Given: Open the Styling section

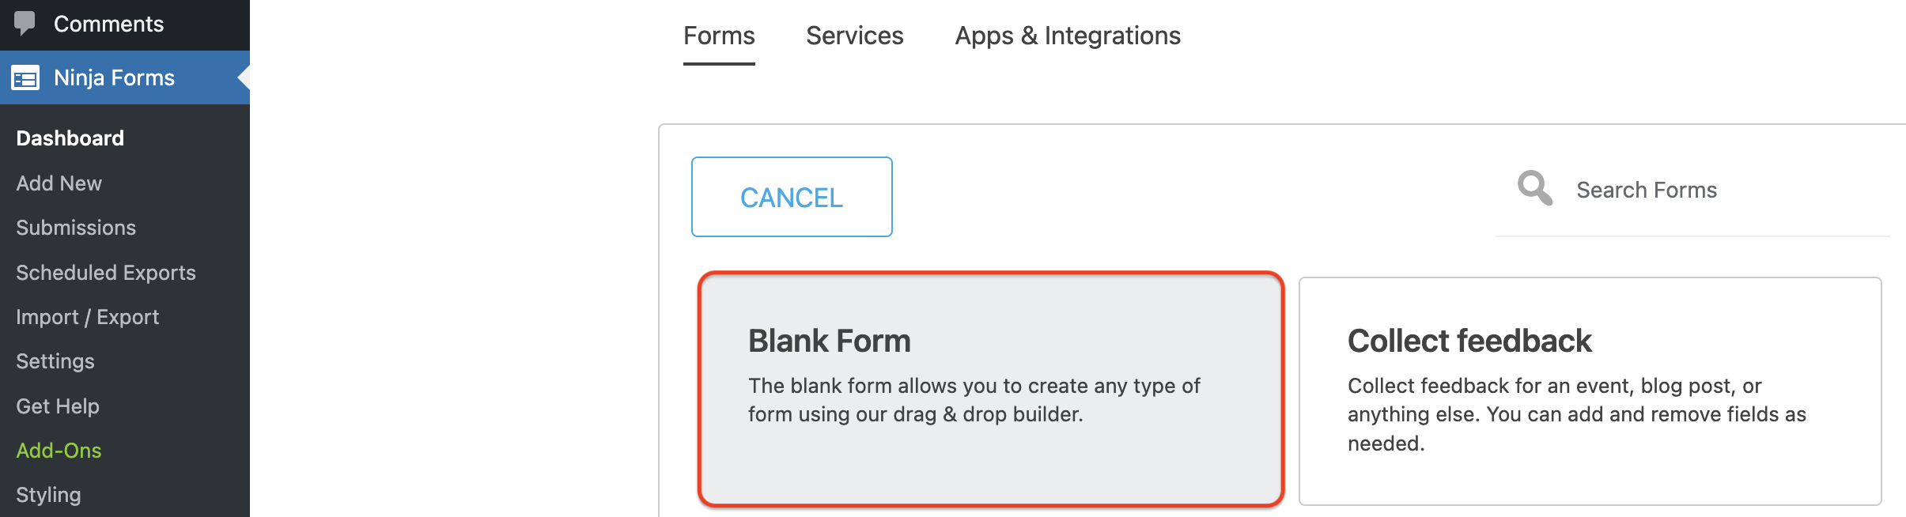Looking at the screenshot, I should (x=47, y=494).
